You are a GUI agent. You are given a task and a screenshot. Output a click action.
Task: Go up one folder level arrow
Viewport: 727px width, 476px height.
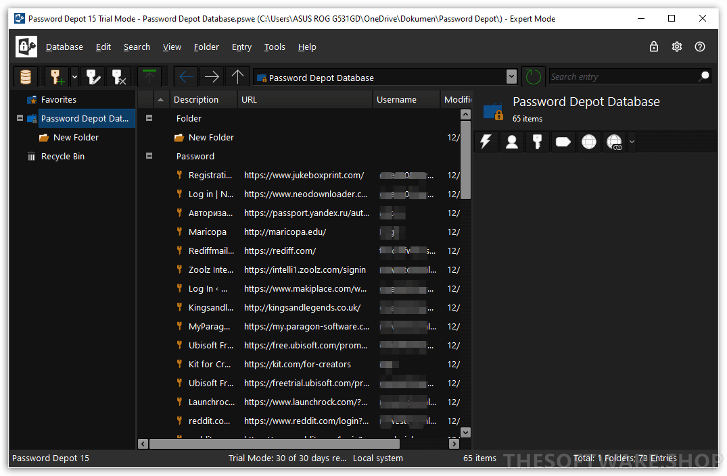(237, 77)
